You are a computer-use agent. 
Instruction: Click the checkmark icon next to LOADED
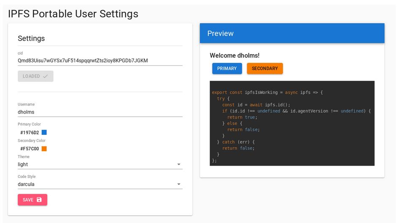click(x=46, y=76)
